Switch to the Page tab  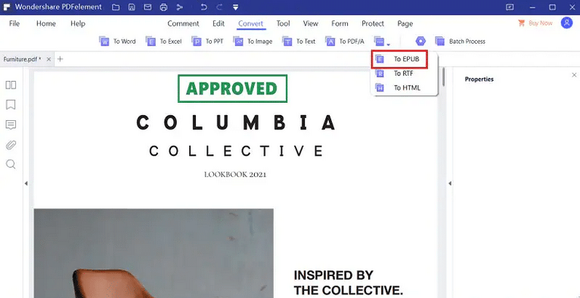(x=405, y=23)
